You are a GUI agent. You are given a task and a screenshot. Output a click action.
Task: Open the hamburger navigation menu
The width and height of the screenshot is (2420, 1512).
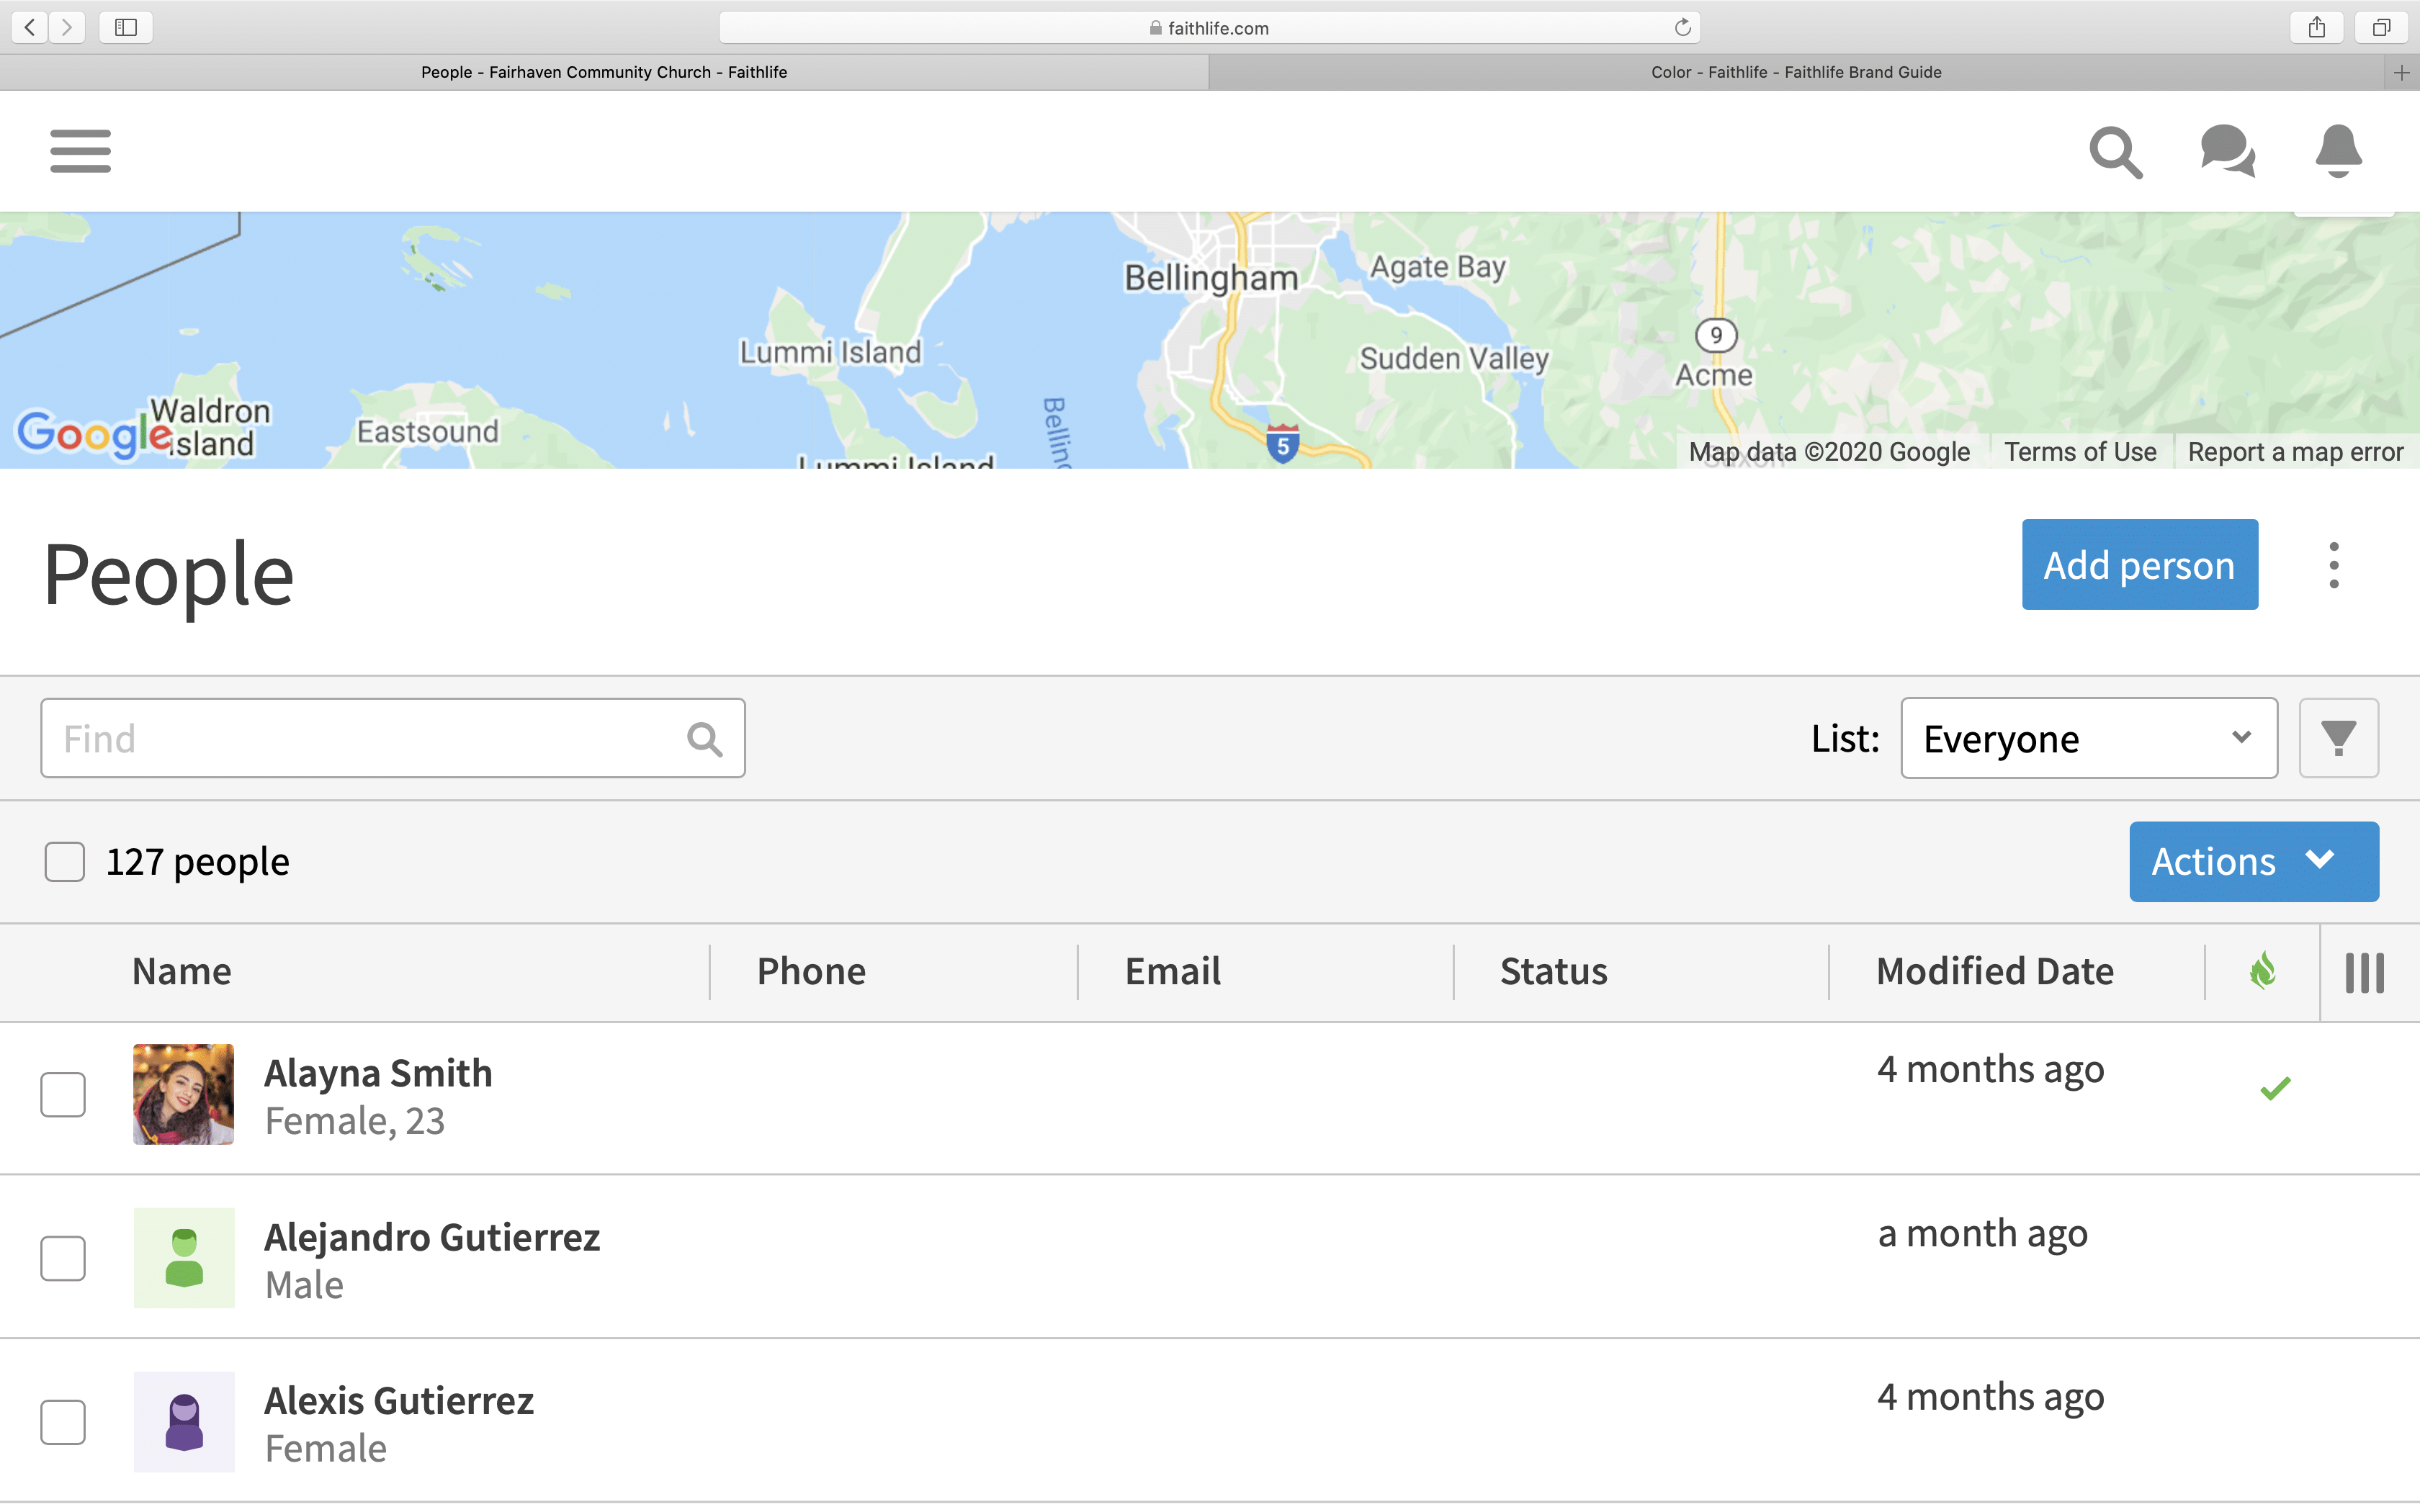(80, 151)
